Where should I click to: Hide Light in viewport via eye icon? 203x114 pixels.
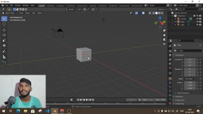pos(197,25)
